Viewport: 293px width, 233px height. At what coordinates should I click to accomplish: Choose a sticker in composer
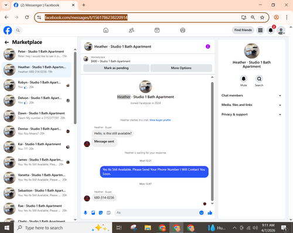[x=101, y=213]
